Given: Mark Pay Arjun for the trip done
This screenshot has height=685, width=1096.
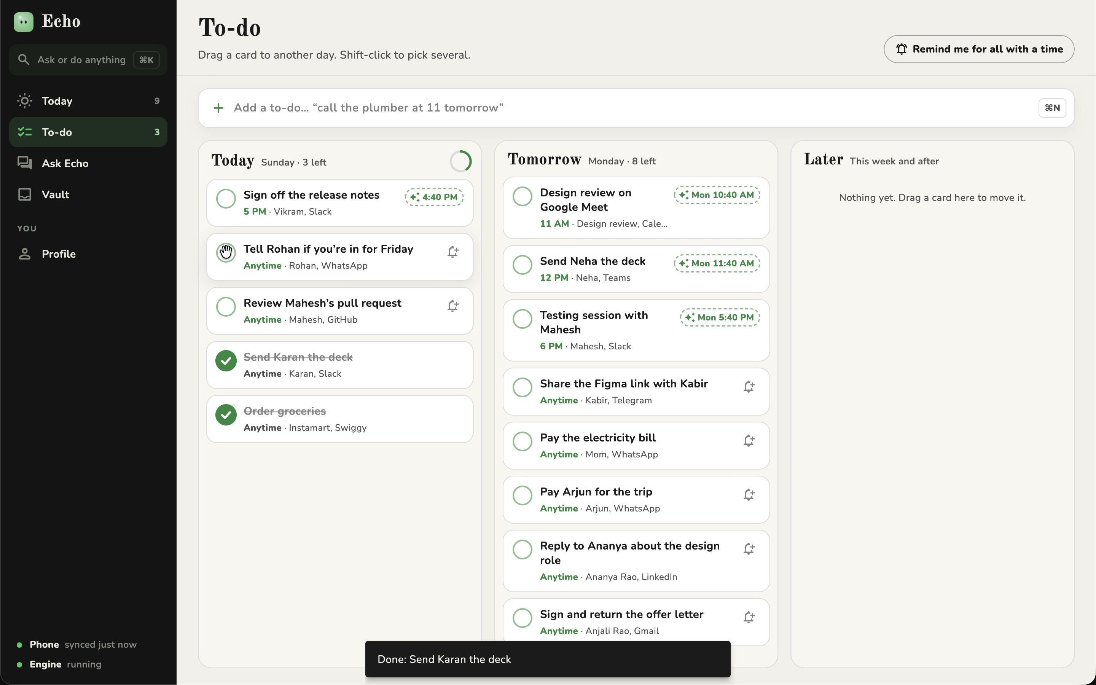Looking at the screenshot, I should coord(522,495).
